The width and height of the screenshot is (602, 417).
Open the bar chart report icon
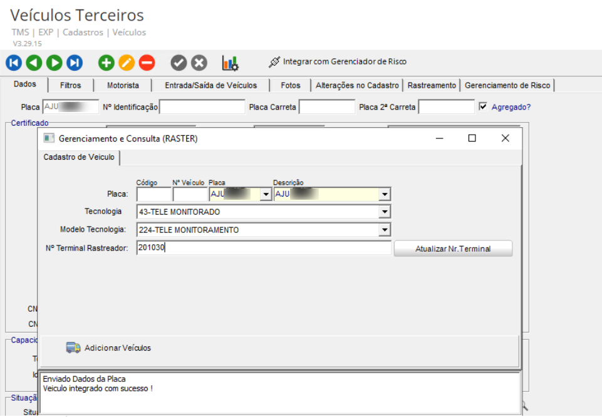pyautogui.click(x=231, y=63)
